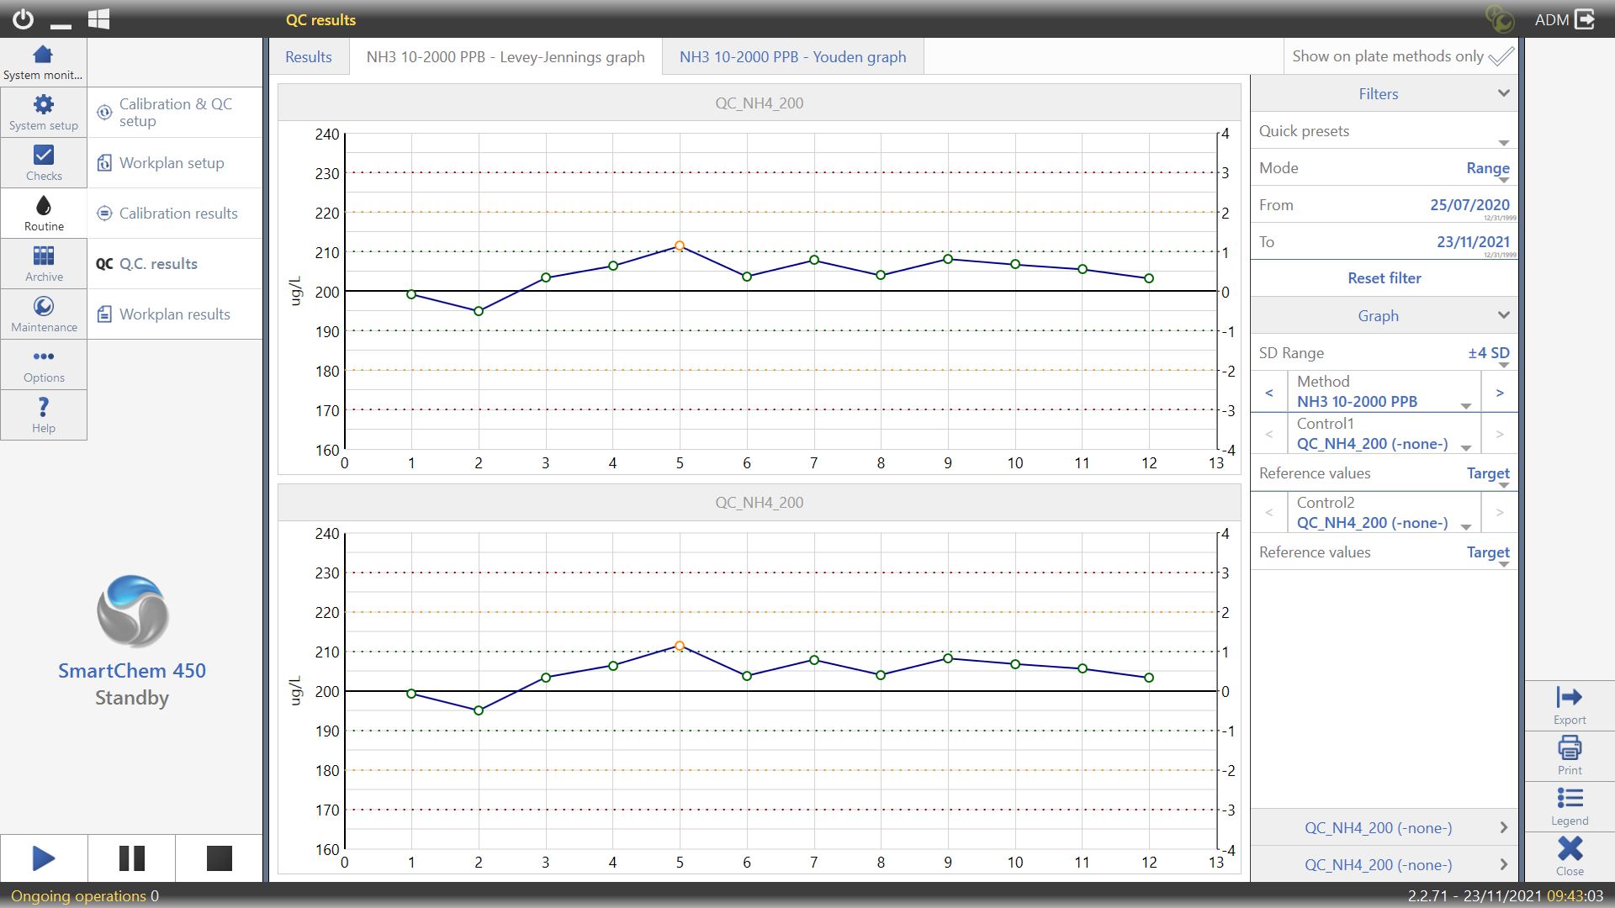
Task: Open the Mode Range dropdown
Action: click(x=1487, y=169)
